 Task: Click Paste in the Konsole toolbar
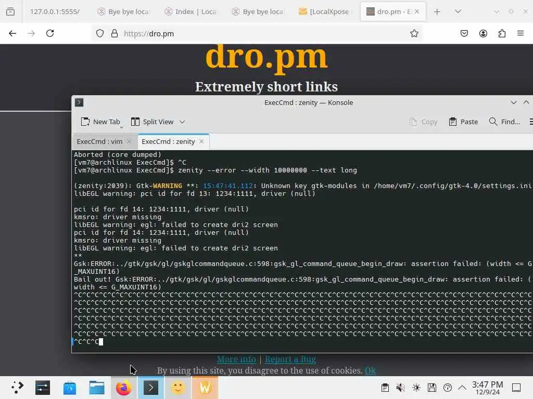click(463, 122)
